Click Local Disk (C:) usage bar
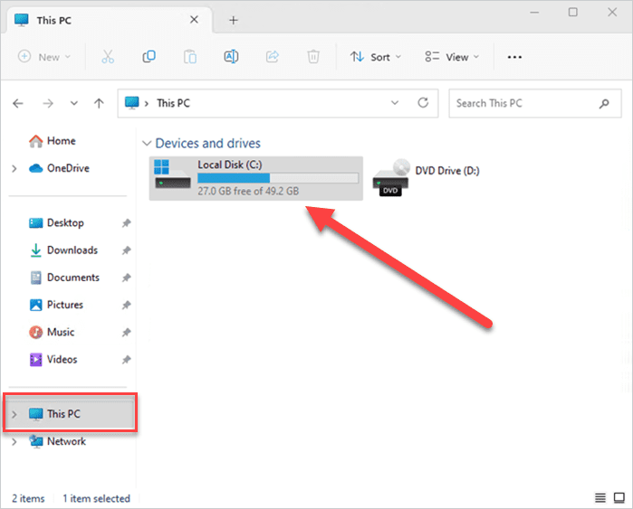The width and height of the screenshot is (633, 509). [278, 178]
